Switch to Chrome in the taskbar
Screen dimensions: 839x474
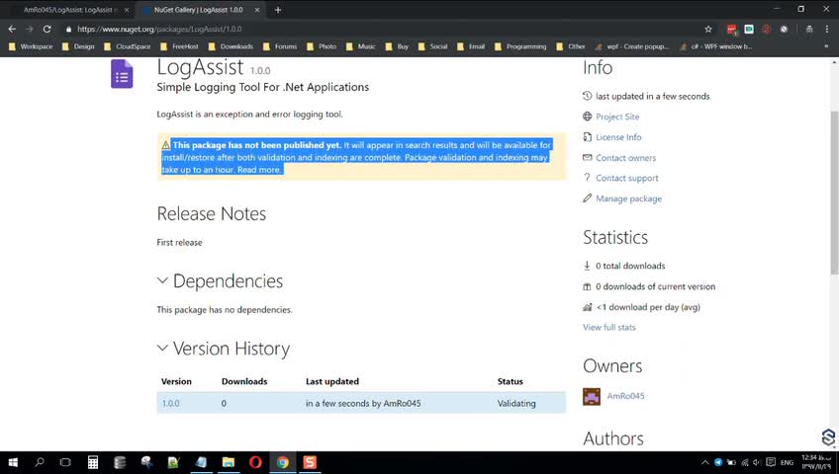click(x=283, y=462)
